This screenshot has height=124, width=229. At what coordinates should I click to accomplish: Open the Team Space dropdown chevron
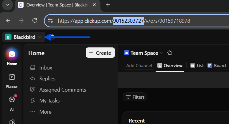coord(161,53)
